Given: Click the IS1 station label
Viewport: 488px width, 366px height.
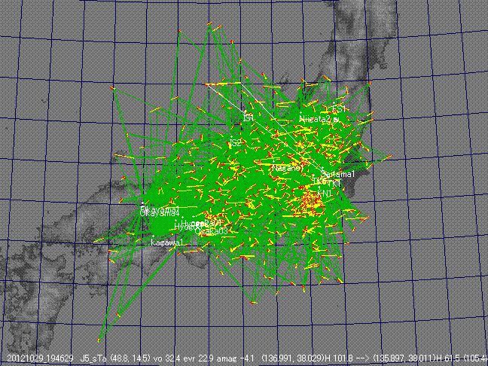Looking at the screenshot, I should pos(249,118).
